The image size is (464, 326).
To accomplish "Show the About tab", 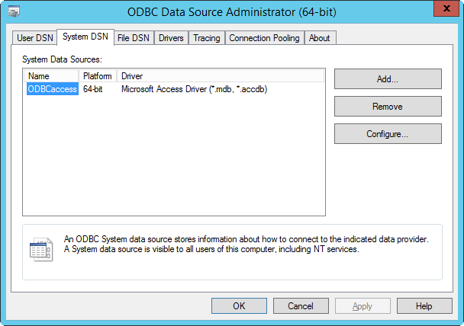I will pyautogui.click(x=320, y=38).
